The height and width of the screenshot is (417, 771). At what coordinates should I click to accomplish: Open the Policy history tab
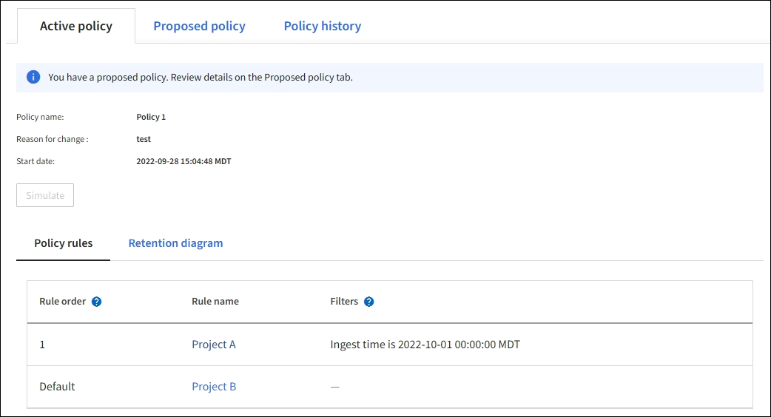(x=322, y=26)
